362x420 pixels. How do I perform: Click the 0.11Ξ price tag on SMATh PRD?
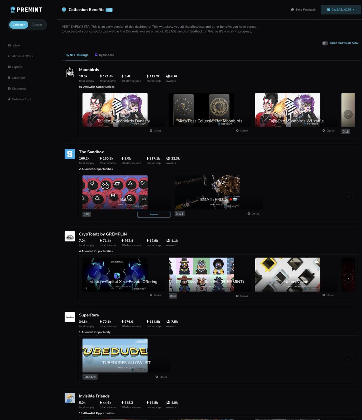point(179,213)
